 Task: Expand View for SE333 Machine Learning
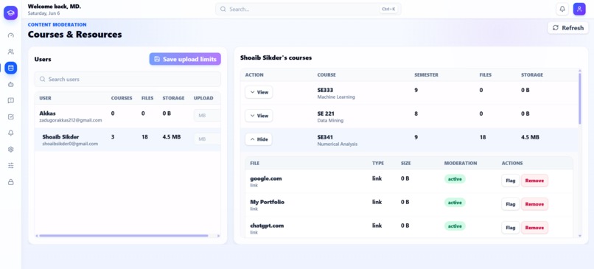pyautogui.click(x=259, y=92)
